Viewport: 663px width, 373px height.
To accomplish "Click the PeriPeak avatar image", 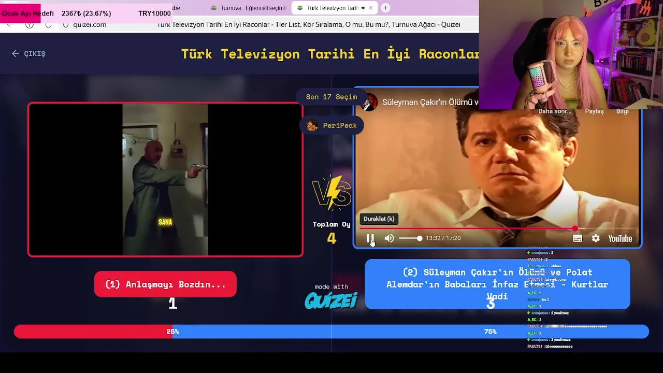I will (x=312, y=125).
